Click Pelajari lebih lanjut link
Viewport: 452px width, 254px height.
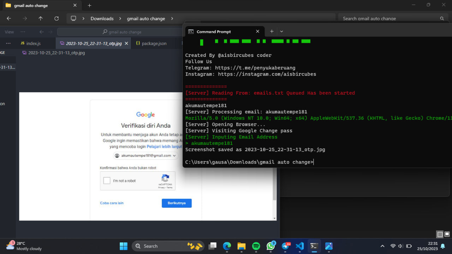tap(164, 146)
